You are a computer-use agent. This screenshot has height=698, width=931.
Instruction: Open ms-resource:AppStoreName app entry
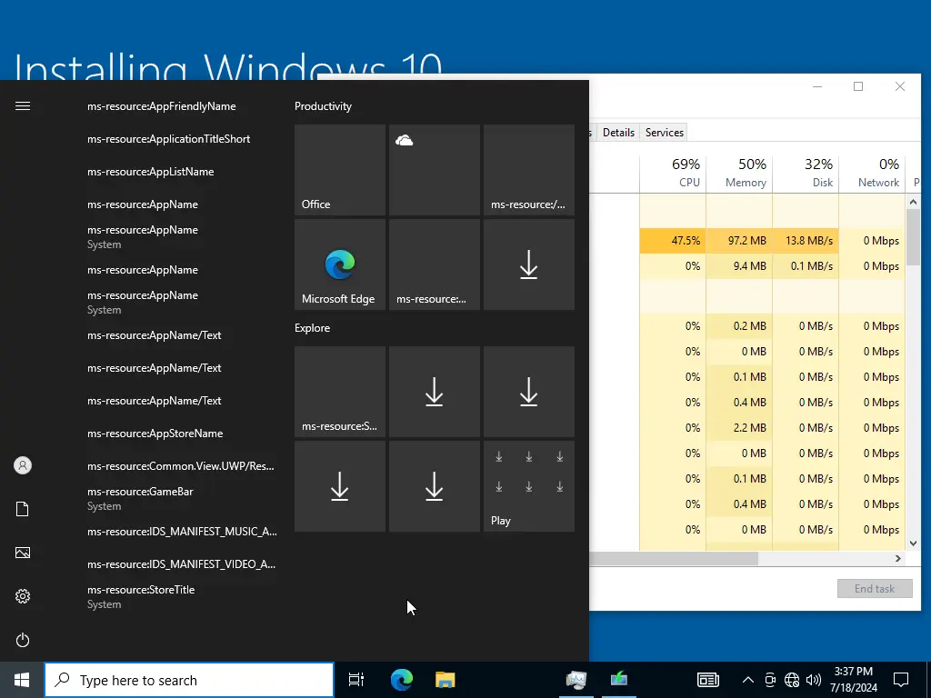pos(155,434)
